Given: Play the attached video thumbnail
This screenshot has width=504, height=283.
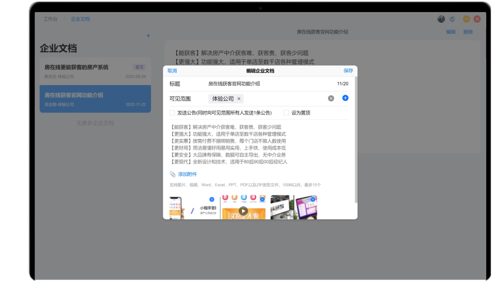Looking at the screenshot, I should (243, 211).
